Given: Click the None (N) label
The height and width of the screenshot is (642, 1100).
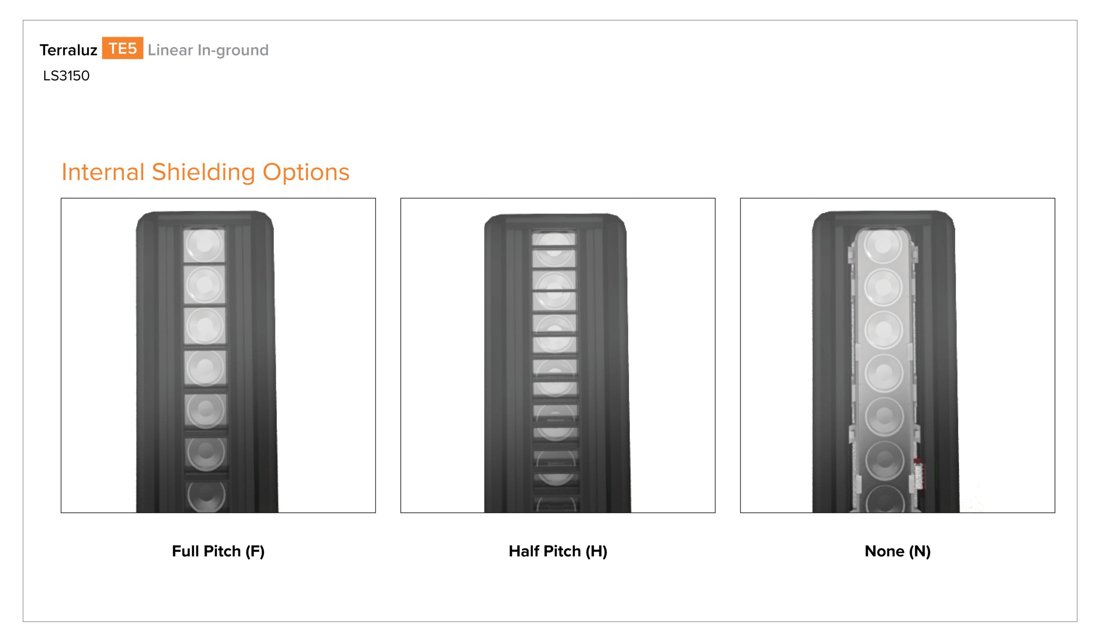Looking at the screenshot, I should [898, 551].
